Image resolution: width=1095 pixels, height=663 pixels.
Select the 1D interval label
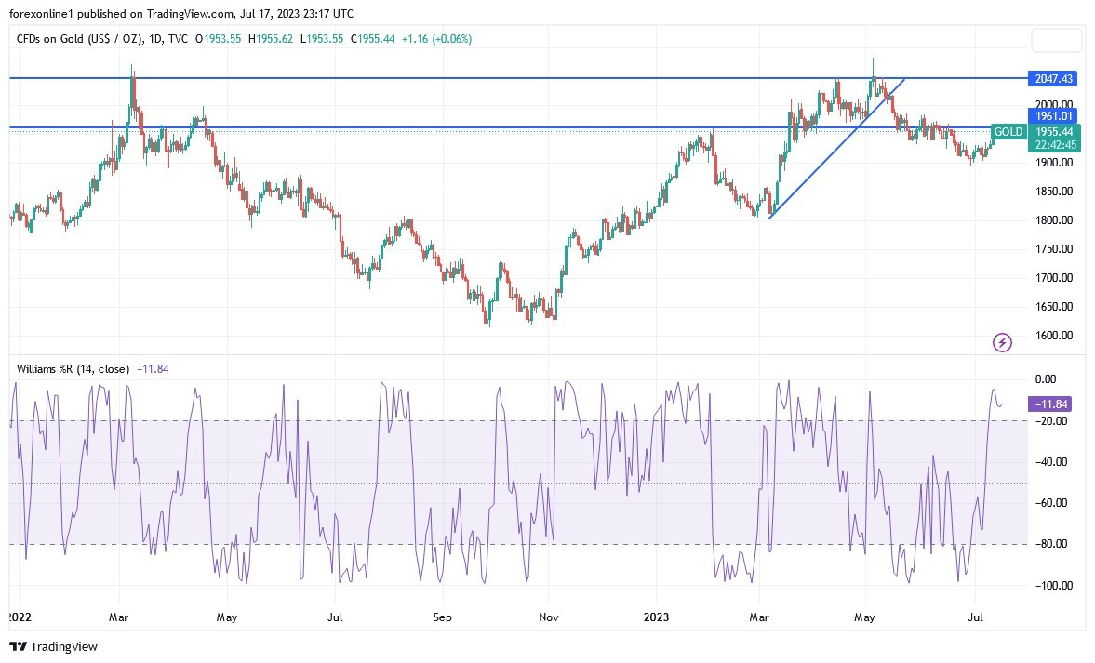pos(155,39)
